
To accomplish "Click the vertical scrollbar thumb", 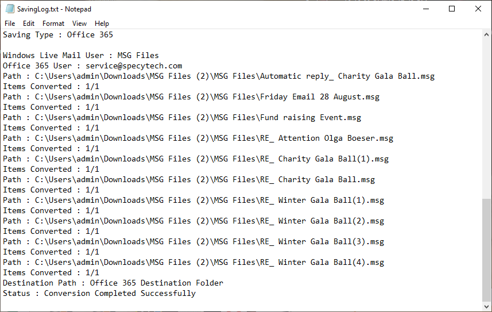I will (x=486, y=250).
